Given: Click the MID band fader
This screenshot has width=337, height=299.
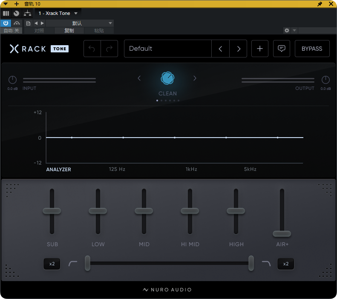Looking at the screenshot, I should click(144, 211).
